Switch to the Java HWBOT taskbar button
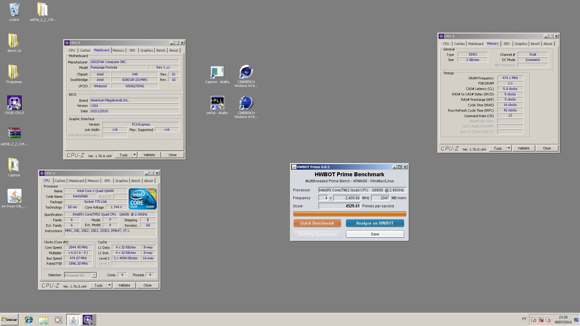Screen dimensions: 580x326 point(73,320)
